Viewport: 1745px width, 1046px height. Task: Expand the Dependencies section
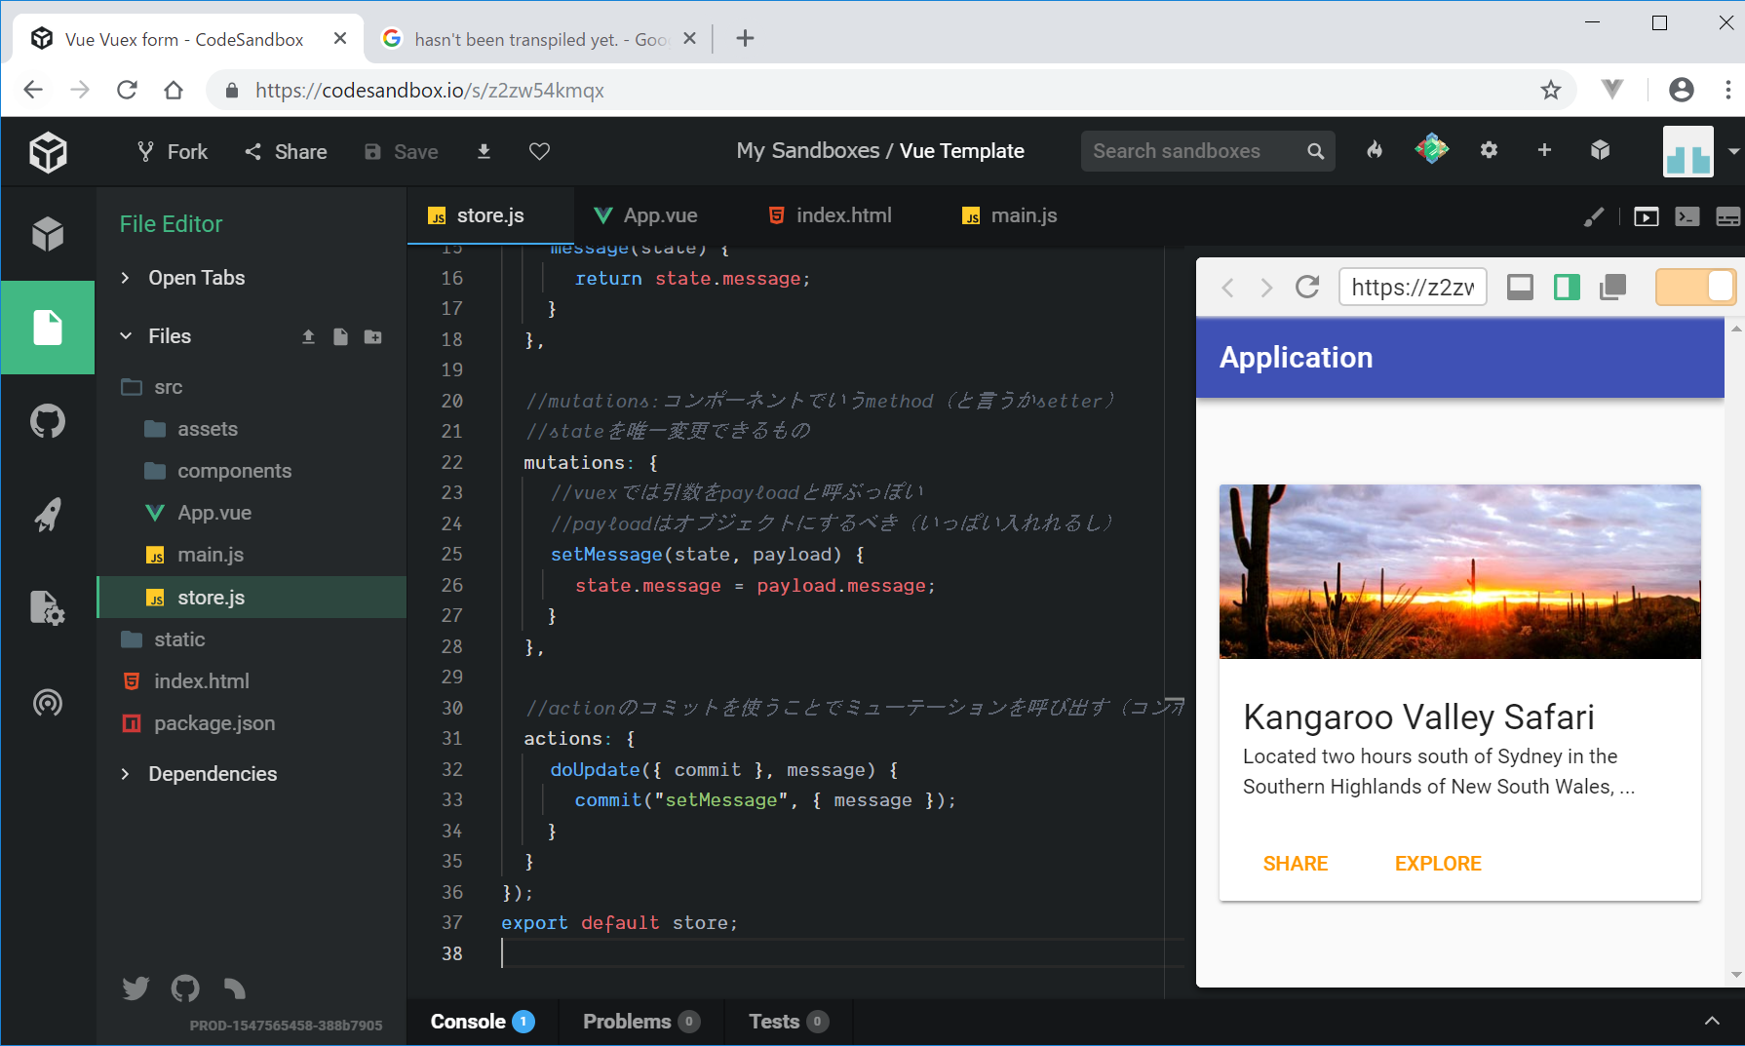[x=212, y=774]
